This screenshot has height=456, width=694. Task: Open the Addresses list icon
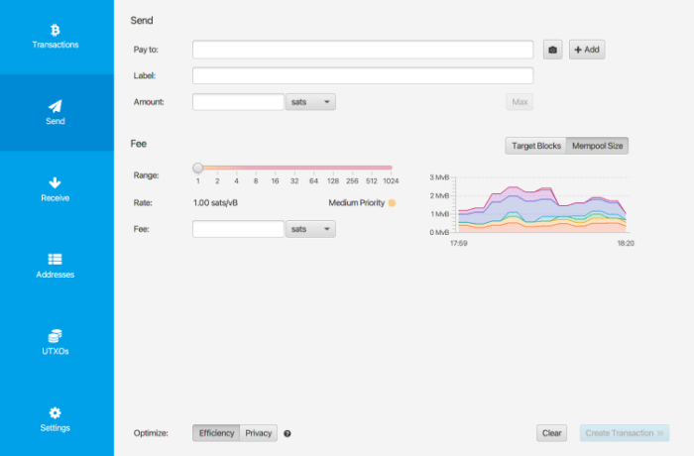tap(55, 259)
